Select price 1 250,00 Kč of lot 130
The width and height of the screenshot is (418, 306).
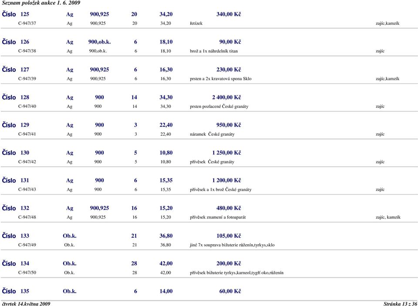pyautogui.click(x=226, y=153)
